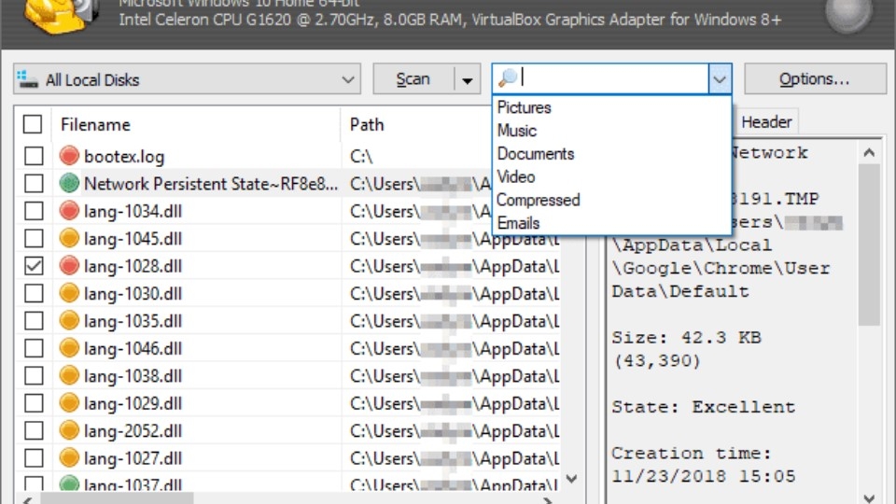Click the red status icon beside lang-1028.dll
This screenshot has height=504, width=896.
[69, 265]
